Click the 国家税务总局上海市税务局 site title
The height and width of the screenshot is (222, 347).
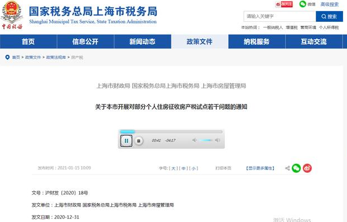(93, 12)
